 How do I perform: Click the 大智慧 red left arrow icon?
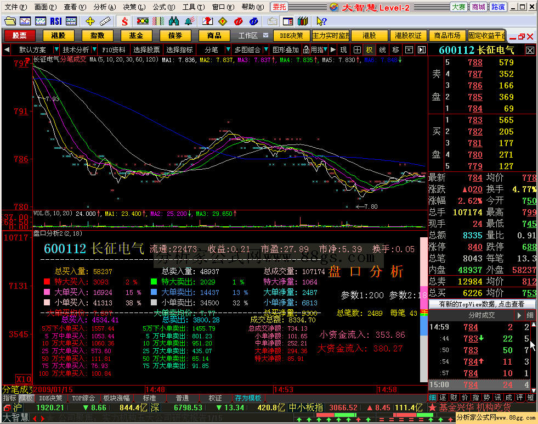[x=35, y=419]
